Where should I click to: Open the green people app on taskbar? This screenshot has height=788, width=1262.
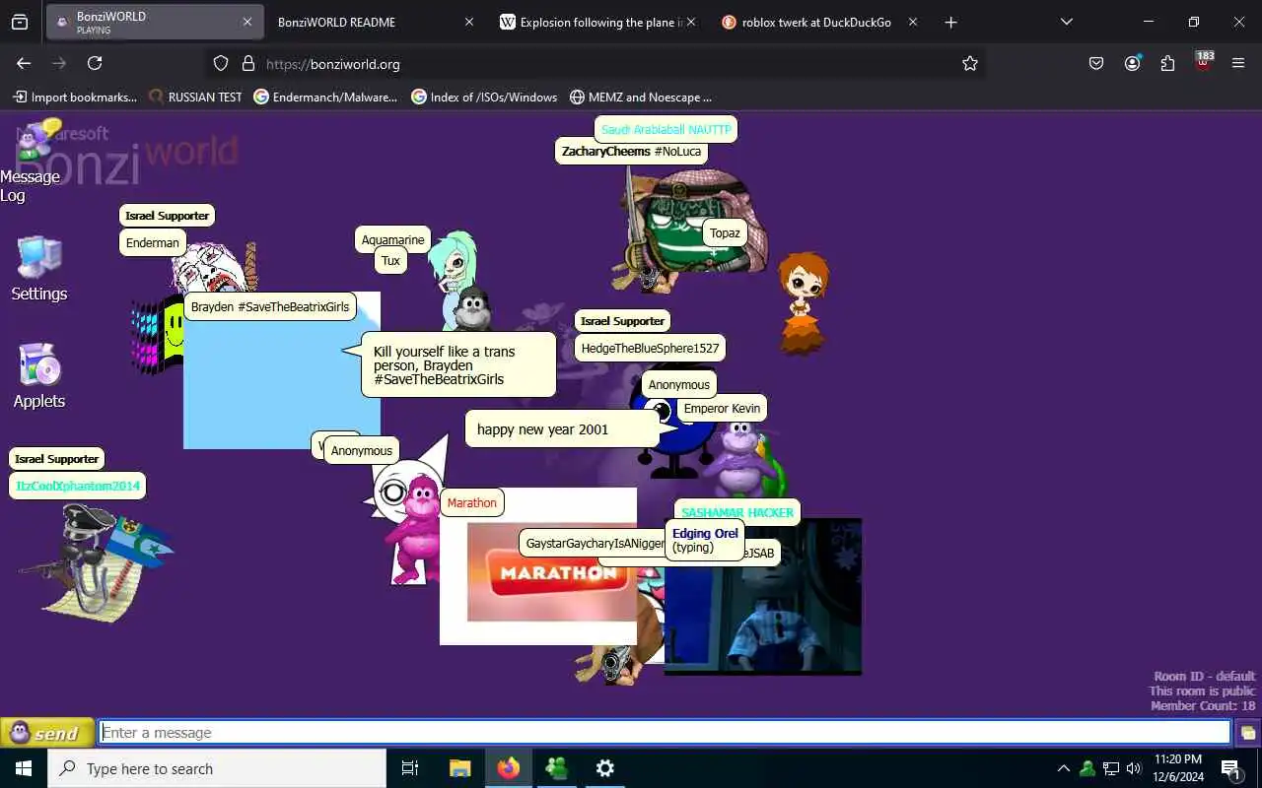557,768
